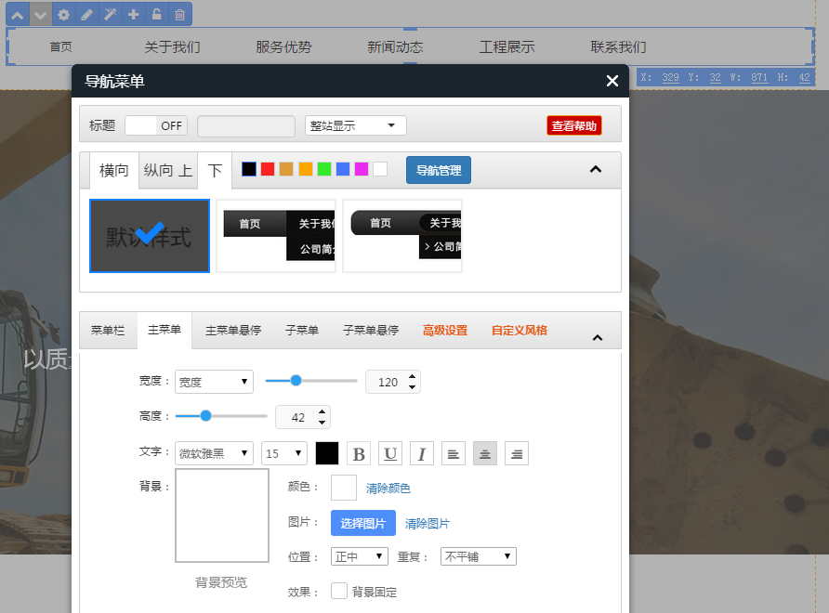
Task: Click the unlock padlock icon in component toolbar
Action: tap(157, 14)
